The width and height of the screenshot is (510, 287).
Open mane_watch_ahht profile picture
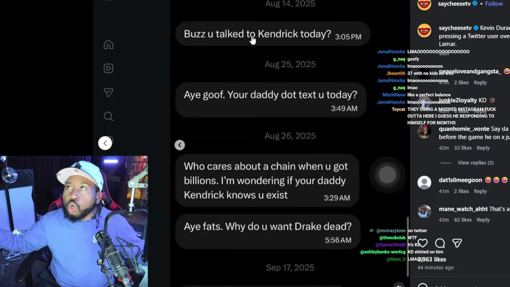[424, 212]
